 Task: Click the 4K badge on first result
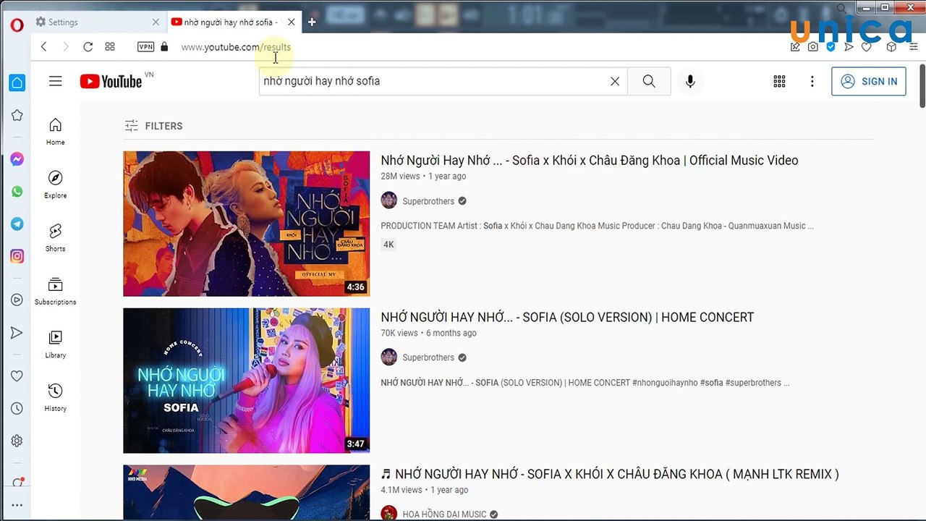388,245
